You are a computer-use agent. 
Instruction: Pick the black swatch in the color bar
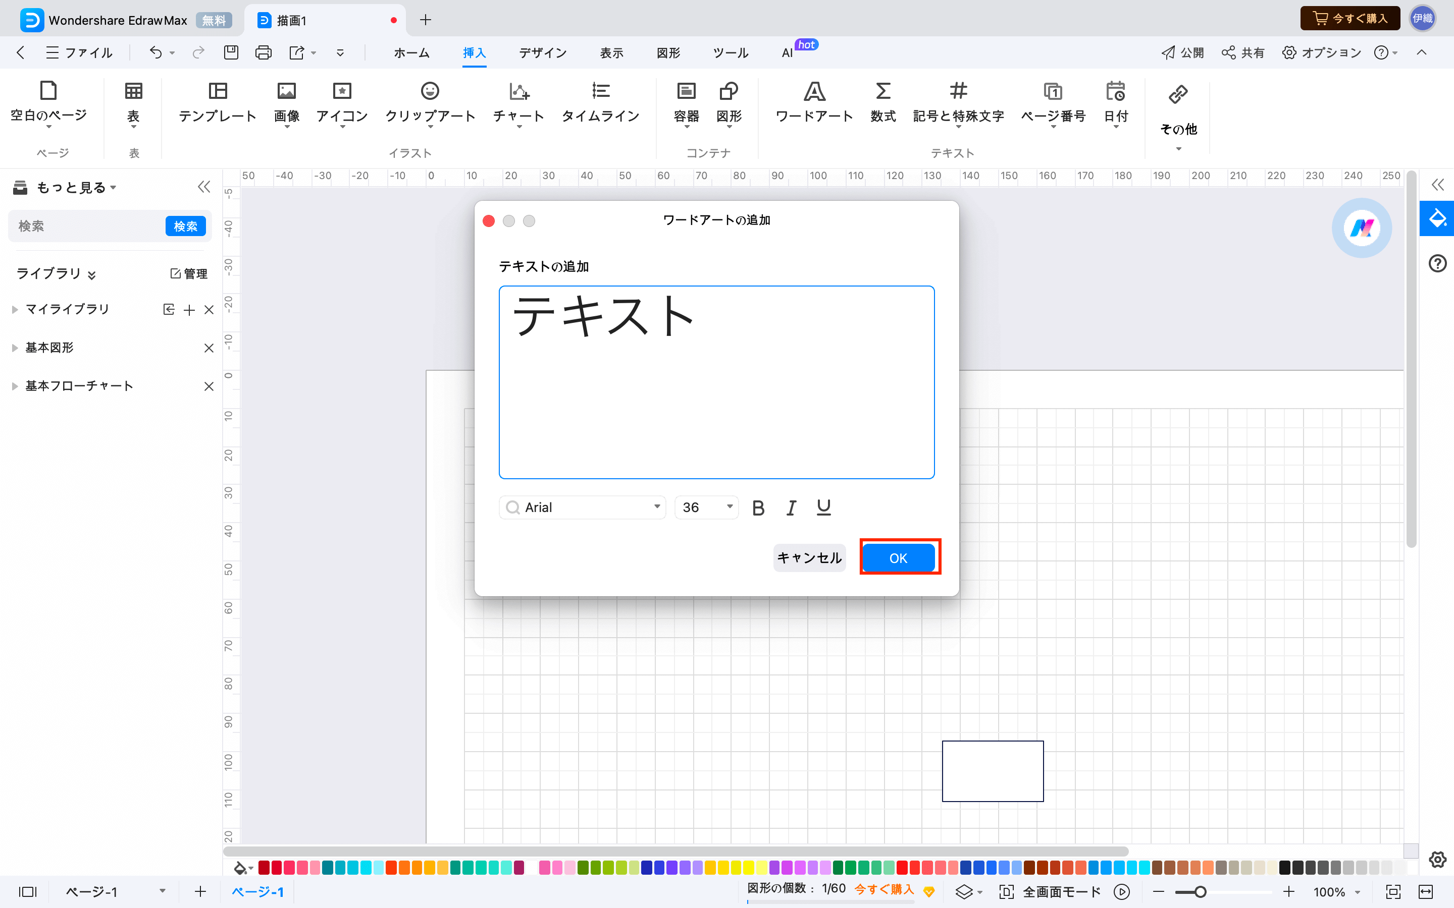pyautogui.click(x=1284, y=867)
